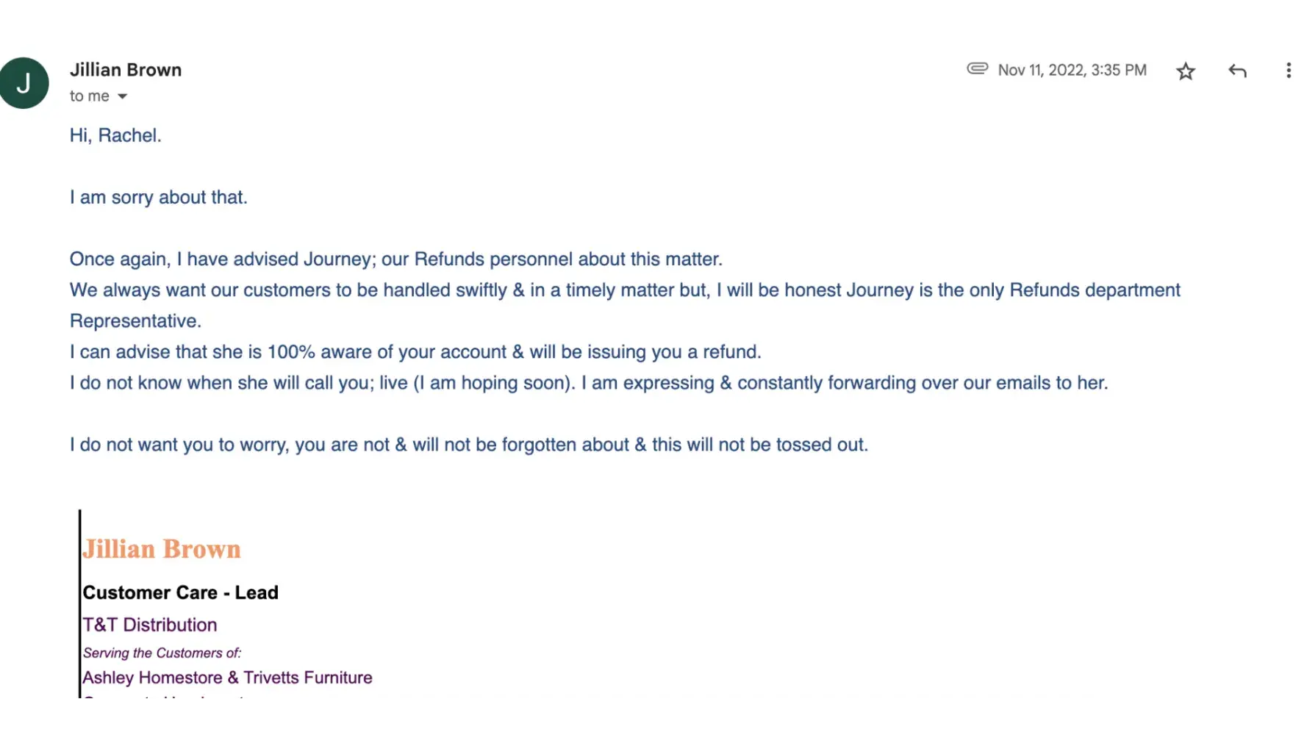
Task: Click the Customer Care - Lead title
Action: coord(180,592)
